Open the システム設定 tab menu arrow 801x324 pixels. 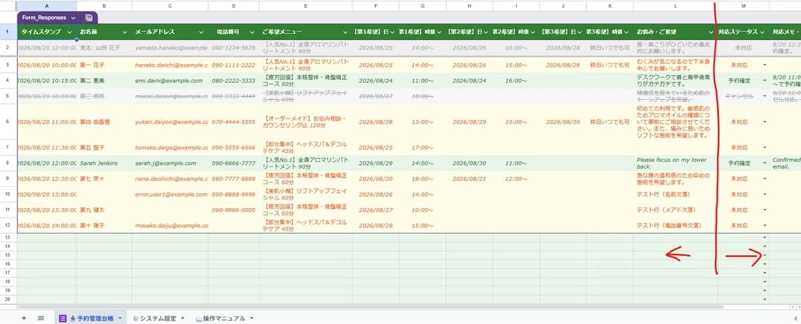tap(183, 319)
